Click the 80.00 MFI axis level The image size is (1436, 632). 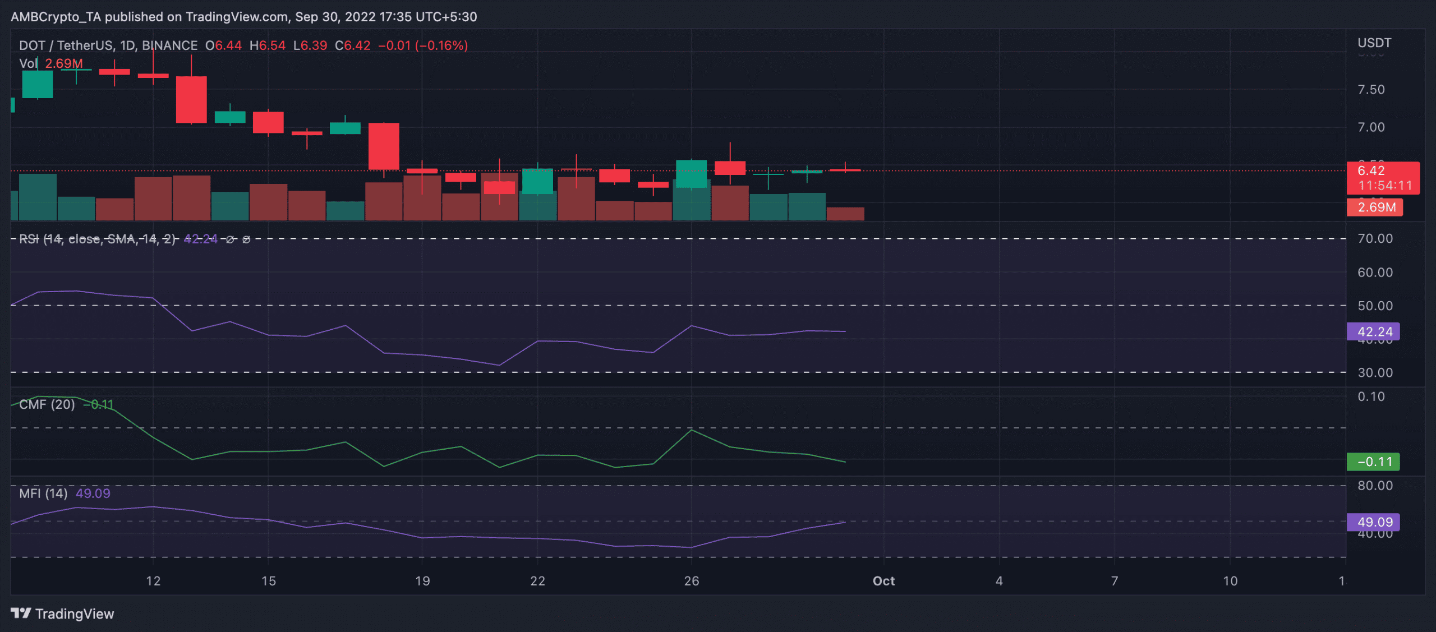point(1375,486)
